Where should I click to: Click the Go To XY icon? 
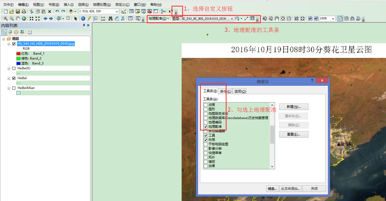click(123, 19)
